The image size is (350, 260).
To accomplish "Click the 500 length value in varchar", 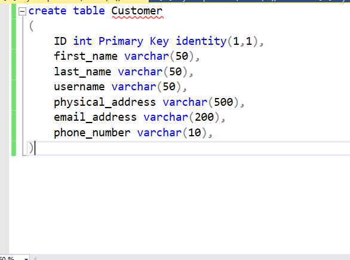I will pyautogui.click(x=223, y=102).
